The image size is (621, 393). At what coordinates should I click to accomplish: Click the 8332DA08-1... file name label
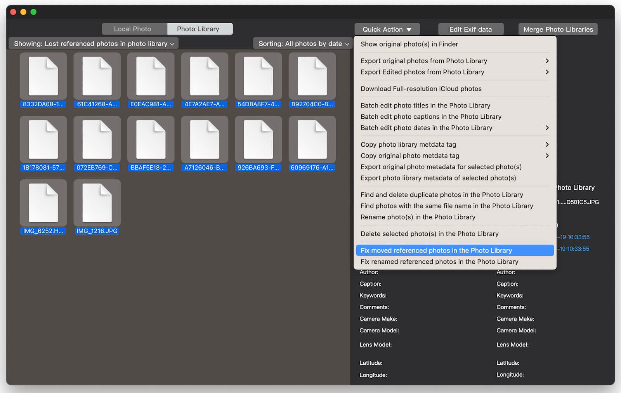pos(43,104)
